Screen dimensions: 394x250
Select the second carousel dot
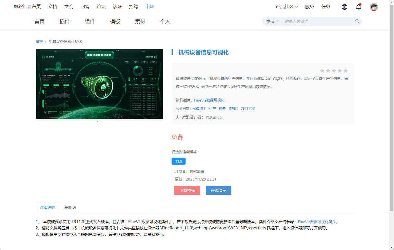click(102, 122)
